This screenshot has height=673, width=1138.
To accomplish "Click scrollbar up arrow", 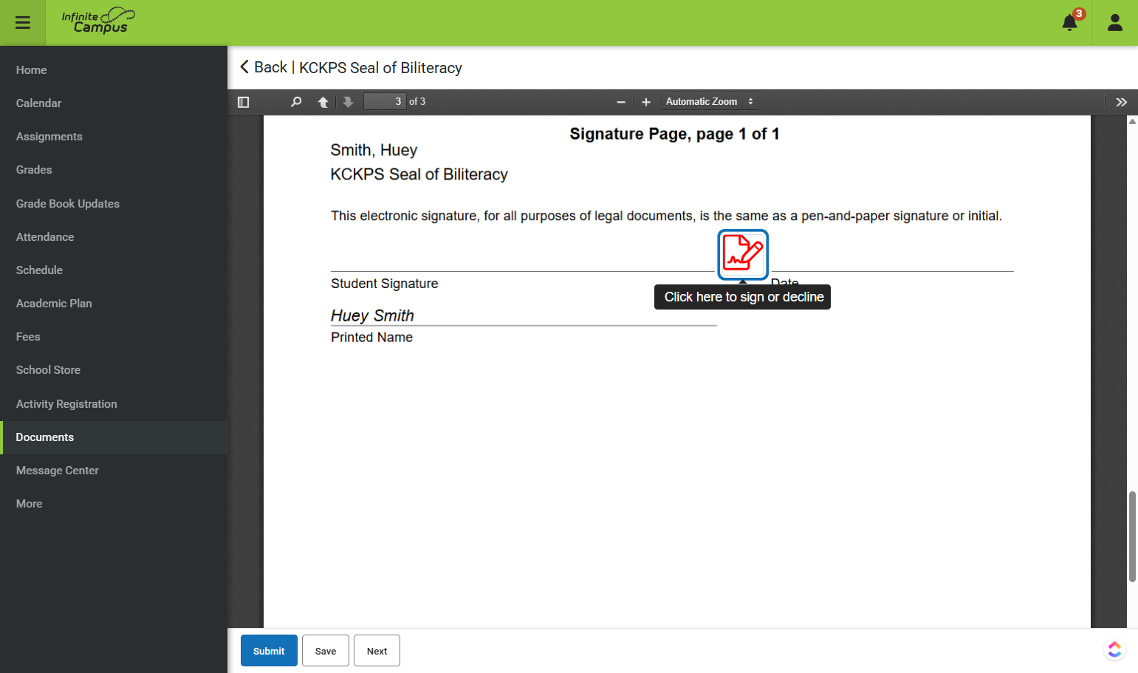I will coord(1132,121).
